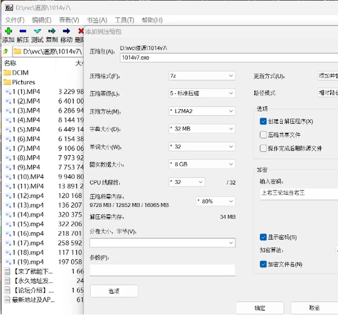Open the File (文件) menu

(x=15, y=20)
